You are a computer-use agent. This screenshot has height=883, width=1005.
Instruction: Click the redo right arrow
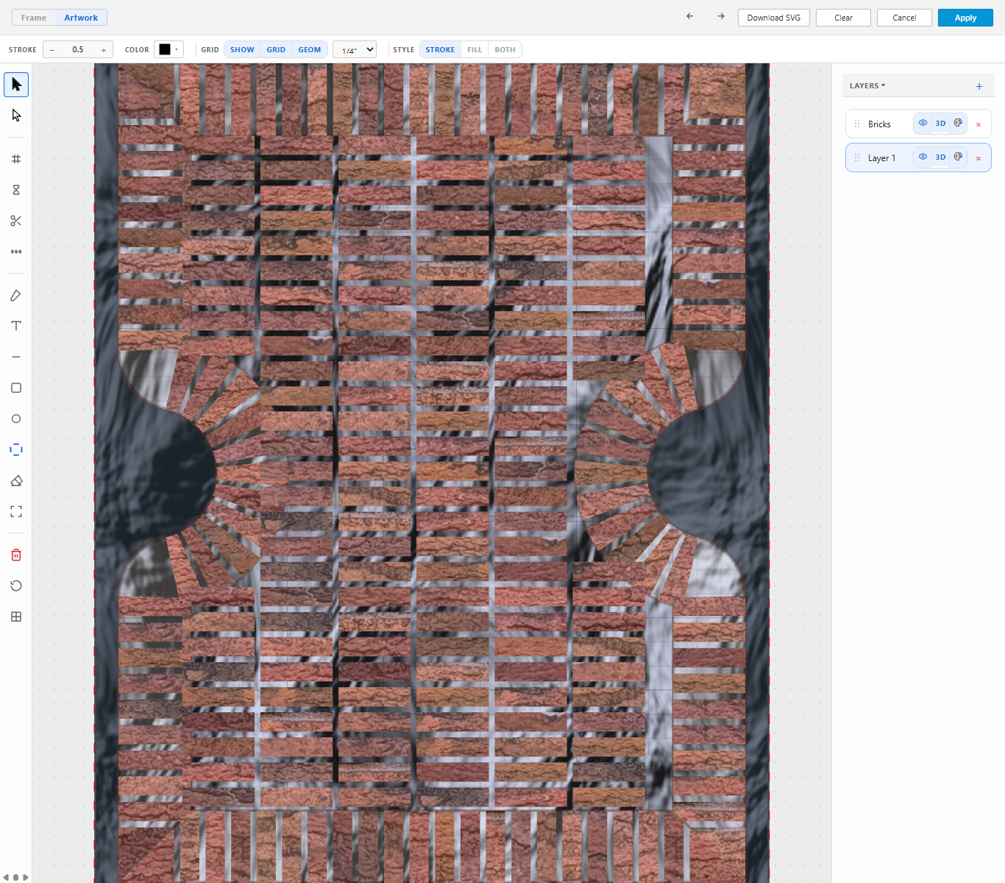(x=721, y=16)
